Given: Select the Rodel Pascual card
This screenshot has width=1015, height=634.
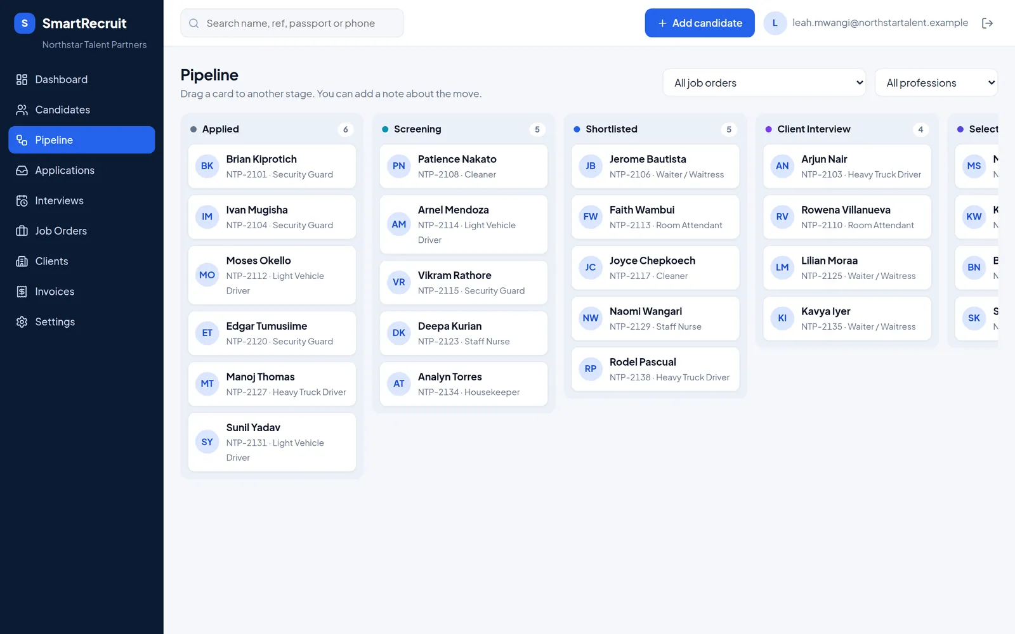Looking at the screenshot, I should point(655,369).
